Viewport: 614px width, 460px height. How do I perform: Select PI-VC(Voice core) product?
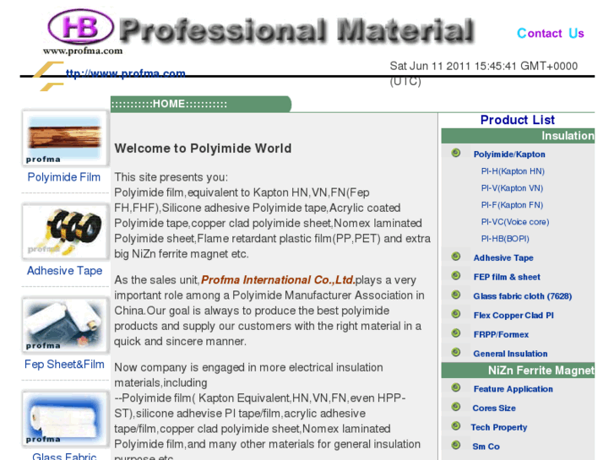pos(515,222)
